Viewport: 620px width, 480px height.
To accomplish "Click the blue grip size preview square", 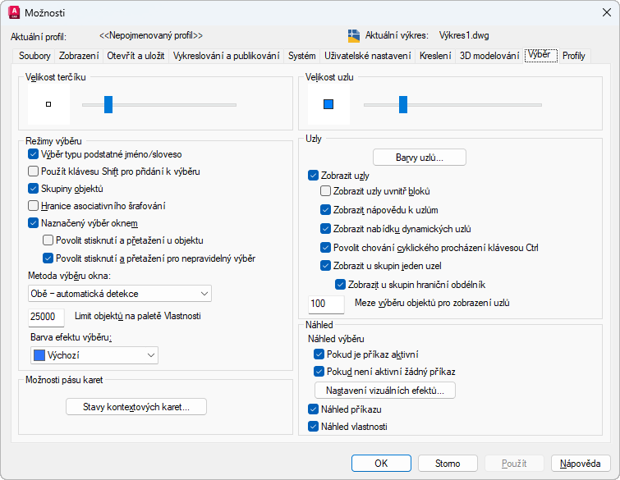I will [x=328, y=104].
